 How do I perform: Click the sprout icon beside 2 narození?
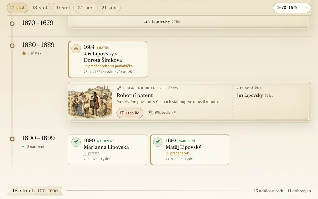tap(24, 146)
